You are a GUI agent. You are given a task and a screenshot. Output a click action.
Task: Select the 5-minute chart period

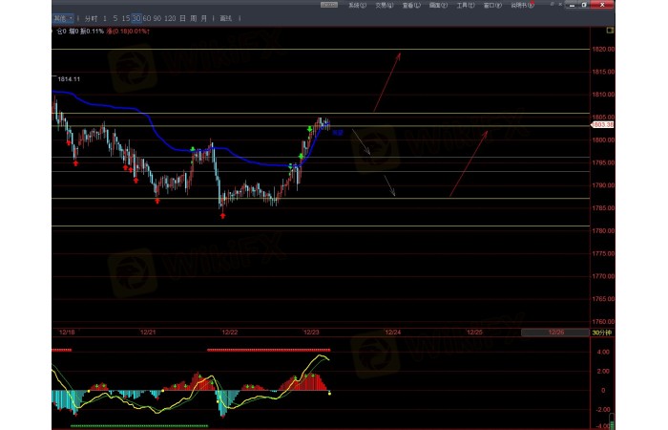(x=115, y=18)
